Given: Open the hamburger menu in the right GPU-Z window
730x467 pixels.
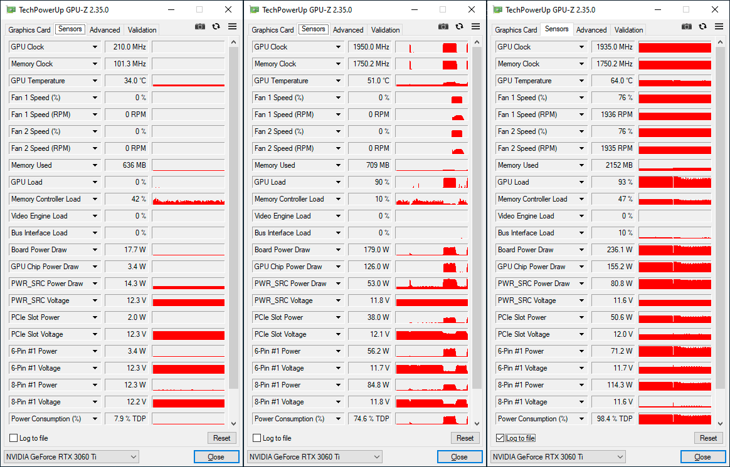Looking at the screenshot, I should 719,26.
